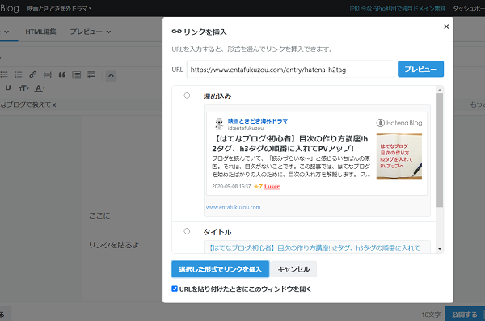Click the ここに text in editor body
The height and width of the screenshot is (321, 485).
(x=99, y=216)
